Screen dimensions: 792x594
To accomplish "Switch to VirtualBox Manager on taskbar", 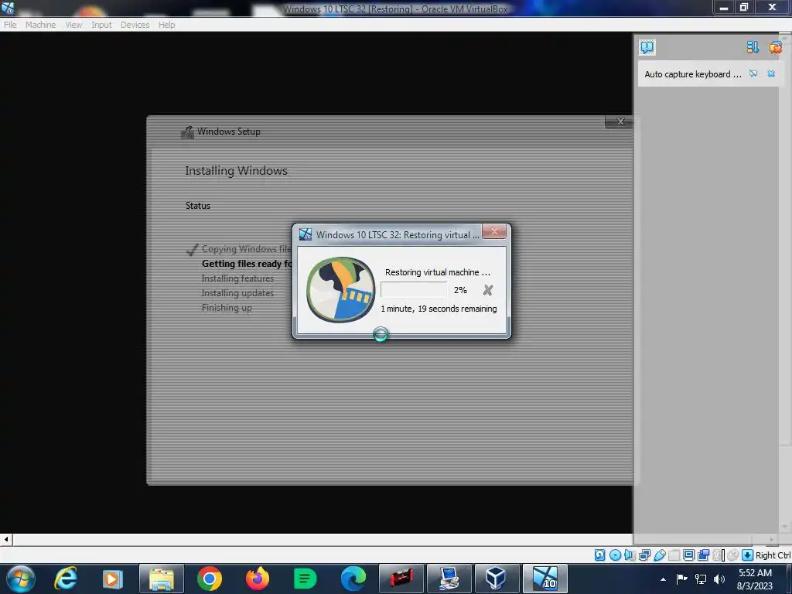I will click(x=497, y=579).
